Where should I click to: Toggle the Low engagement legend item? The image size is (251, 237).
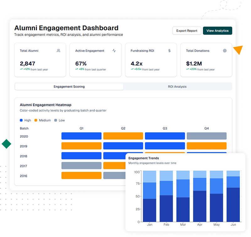pos(60,120)
